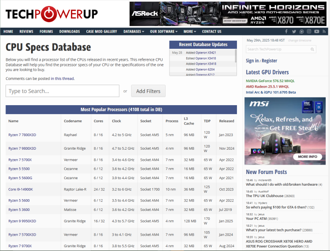Open the Case Mod Gallery
The height and width of the screenshot is (251, 330).
(x=102, y=31)
